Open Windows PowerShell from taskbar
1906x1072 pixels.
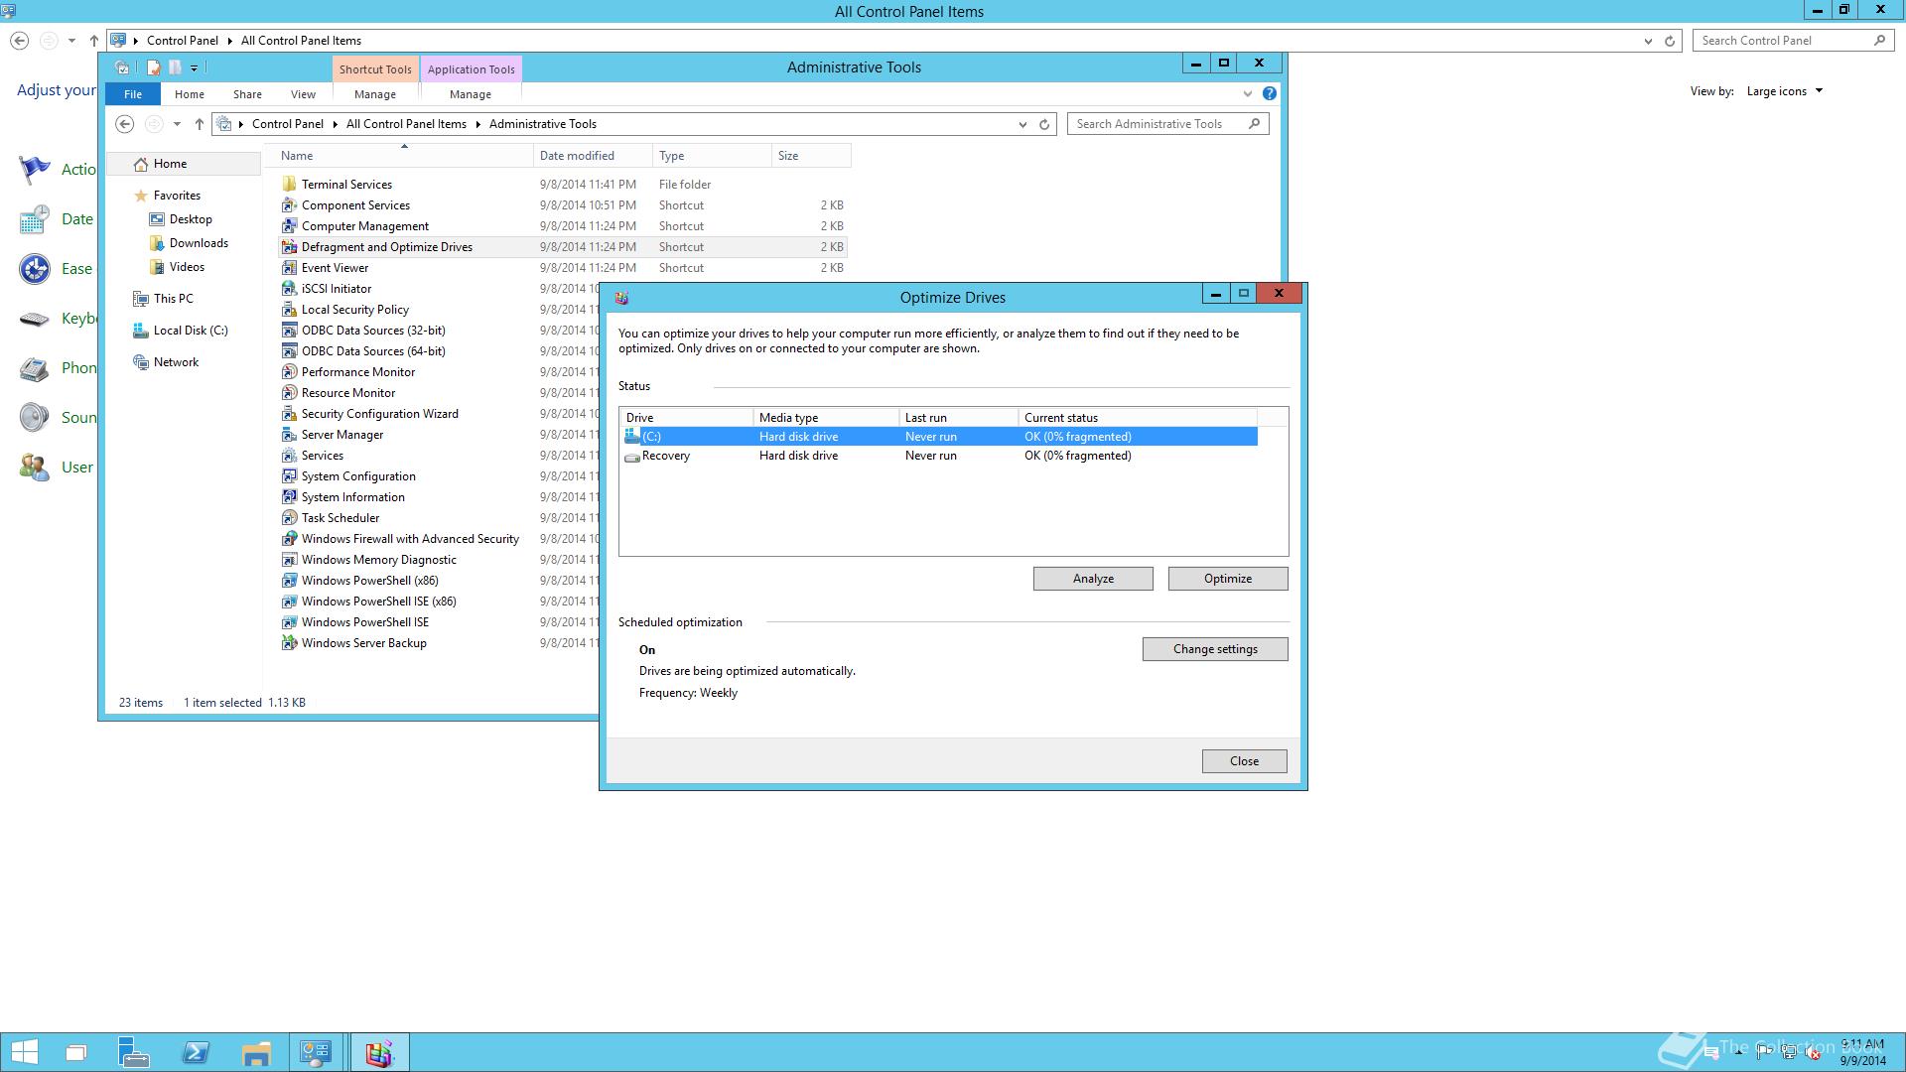196,1052
